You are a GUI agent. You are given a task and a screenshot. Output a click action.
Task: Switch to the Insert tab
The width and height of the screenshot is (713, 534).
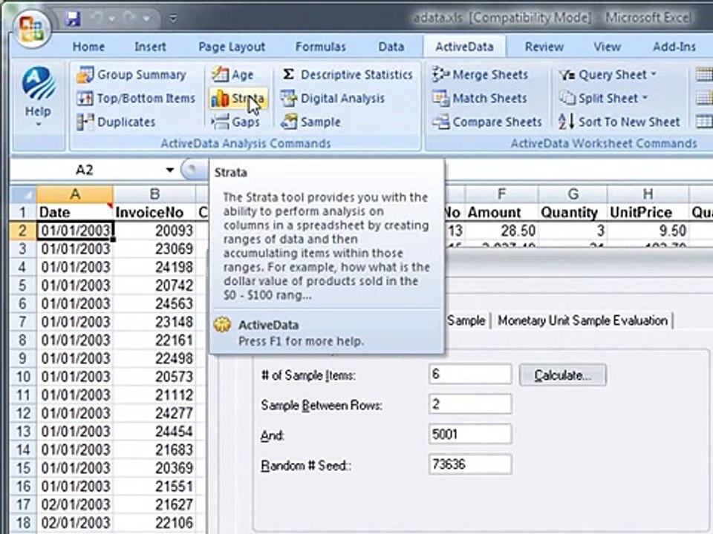150,46
